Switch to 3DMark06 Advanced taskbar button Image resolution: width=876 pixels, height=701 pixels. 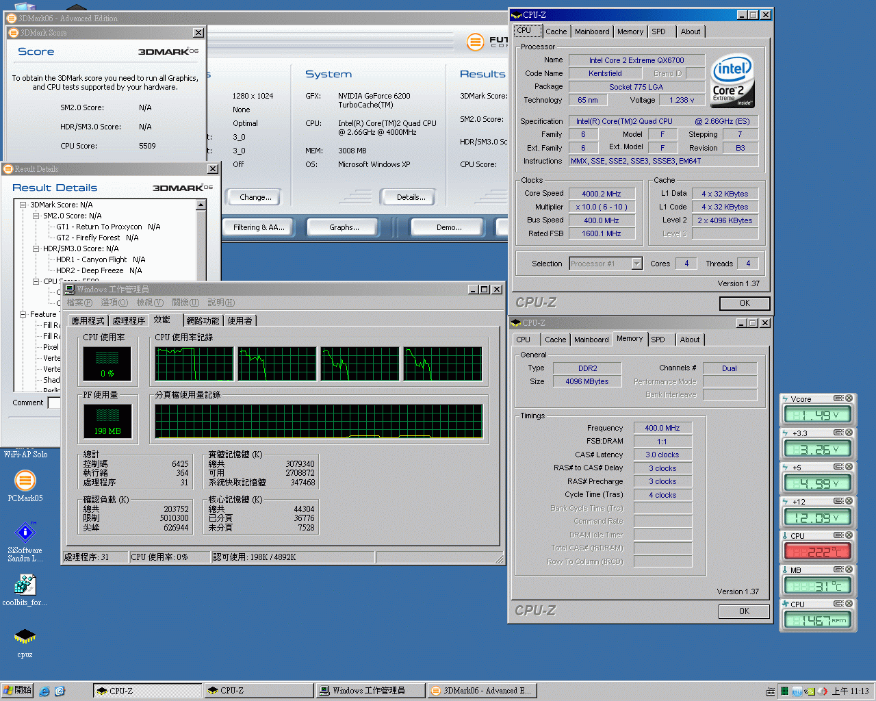point(482,691)
